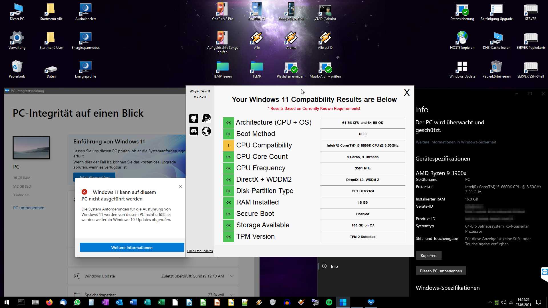This screenshot has width=548, height=308.
Task: Click the '512 GB SSD' text in PC-Integritätsprüfung
Action: [x=22, y=187]
